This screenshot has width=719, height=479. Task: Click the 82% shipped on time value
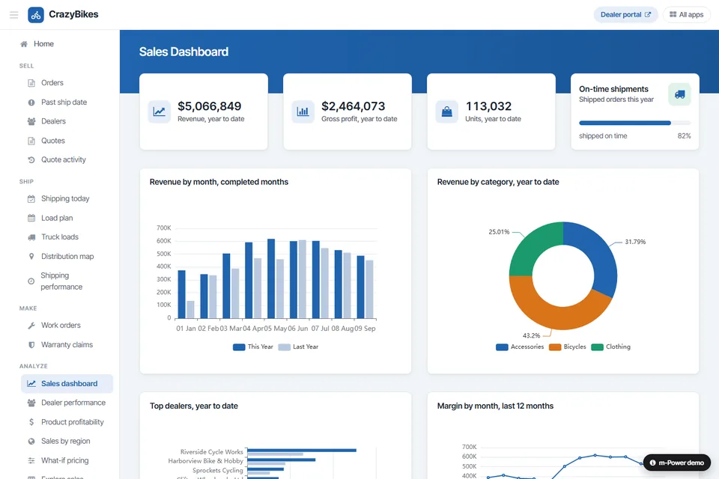click(x=684, y=136)
